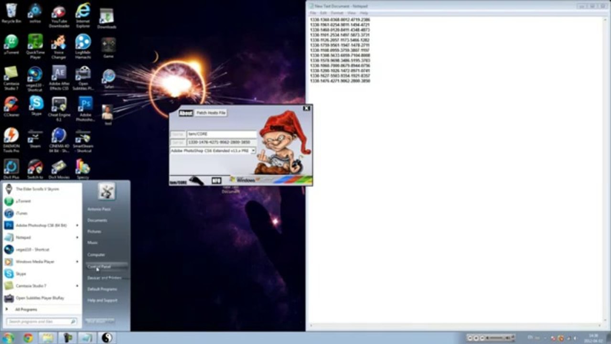Click the keygen name field containing tam/CORE
611x344 pixels.
tap(222, 134)
